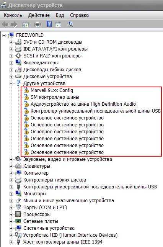
Task: Expand the Сетевые платы category
Action: point(11,221)
